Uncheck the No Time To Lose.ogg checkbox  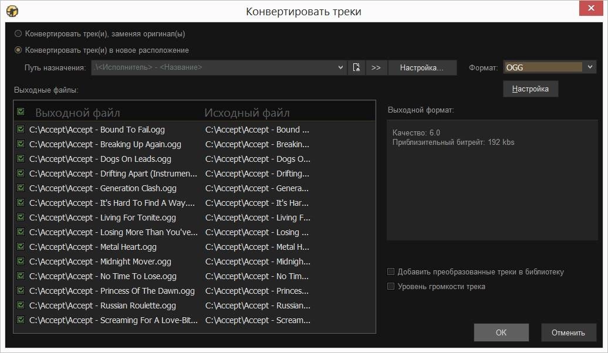coord(21,276)
